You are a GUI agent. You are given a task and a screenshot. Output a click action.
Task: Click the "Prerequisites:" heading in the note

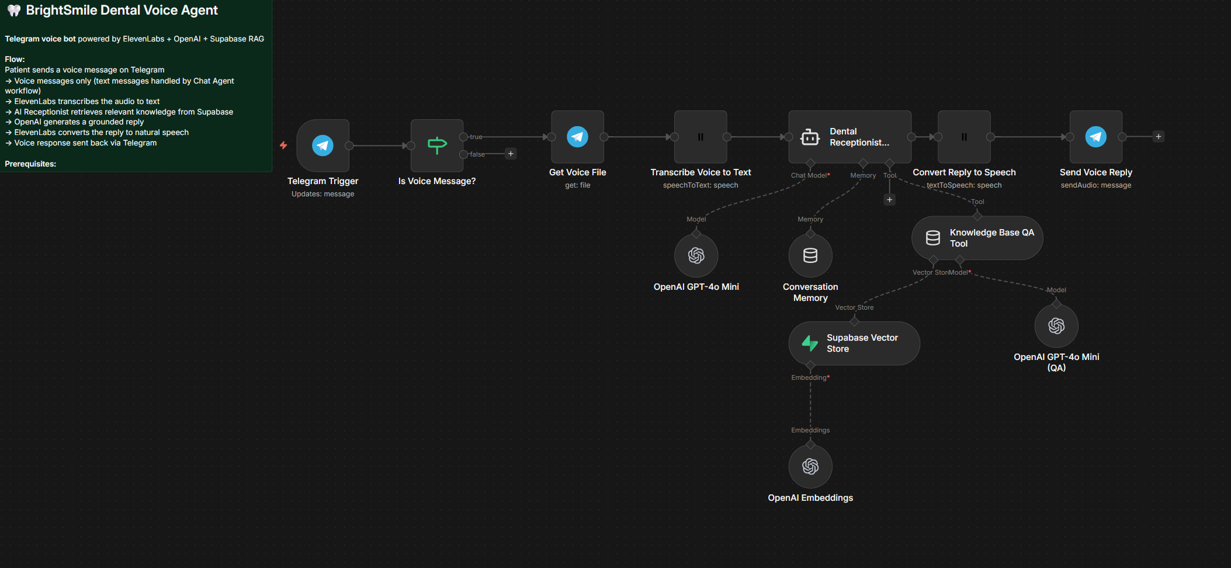(x=30, y=164)
